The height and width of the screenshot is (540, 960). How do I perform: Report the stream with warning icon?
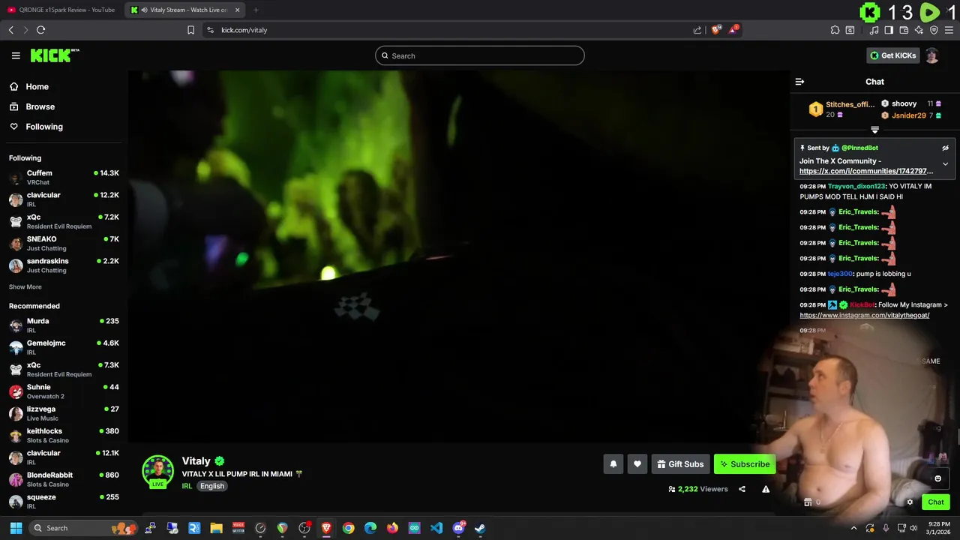pos(766,489)
